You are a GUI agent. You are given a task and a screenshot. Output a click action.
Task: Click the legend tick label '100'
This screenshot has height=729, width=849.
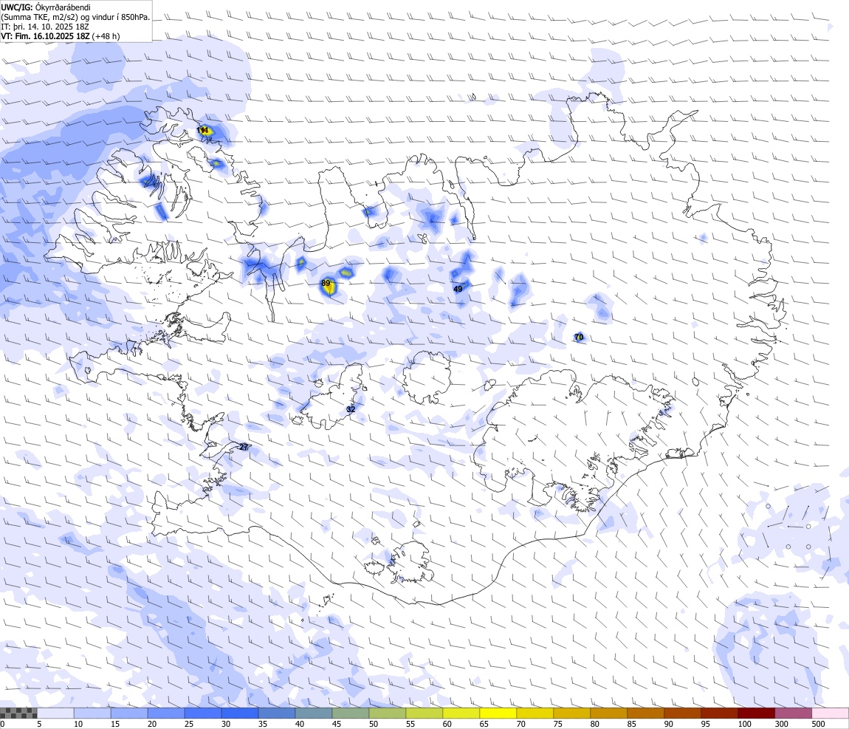coord(744,724)
